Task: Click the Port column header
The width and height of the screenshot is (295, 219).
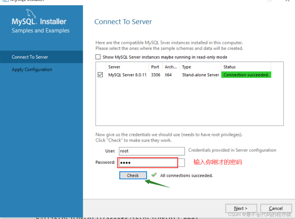Action: tap(155, 67)
